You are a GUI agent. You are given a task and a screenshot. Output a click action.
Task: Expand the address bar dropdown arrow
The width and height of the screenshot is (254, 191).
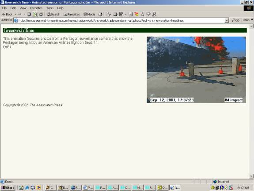click(227, 20)
